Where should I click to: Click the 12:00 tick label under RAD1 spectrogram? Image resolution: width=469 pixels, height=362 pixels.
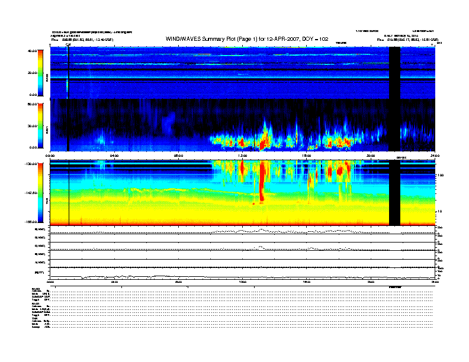point(243,156)
